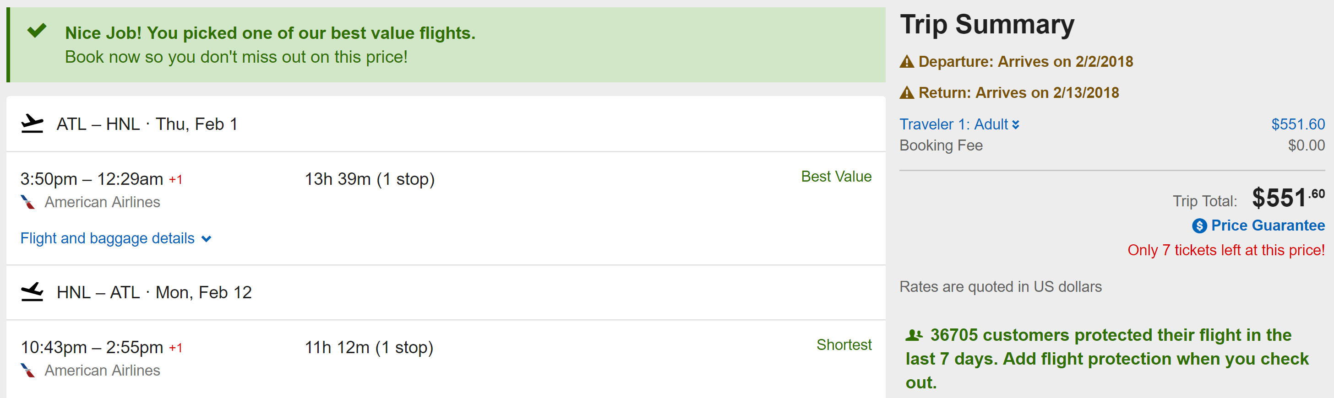Click the Shortest label on return flight
Viewport: 1334px width, 398px height.
pos(844,344)
